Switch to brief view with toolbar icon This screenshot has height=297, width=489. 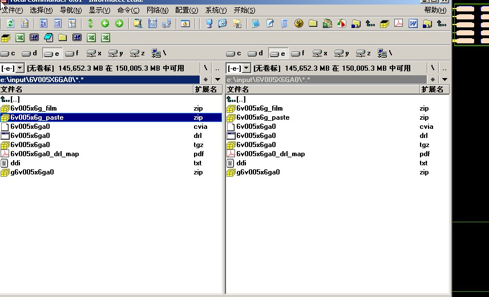[x=43, y=23]
